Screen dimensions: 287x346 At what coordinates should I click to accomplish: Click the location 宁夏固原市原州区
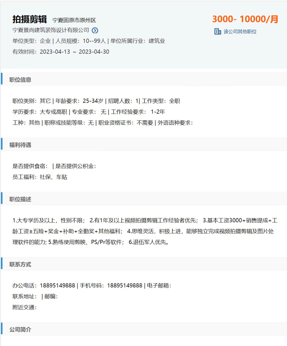(74, 20)
